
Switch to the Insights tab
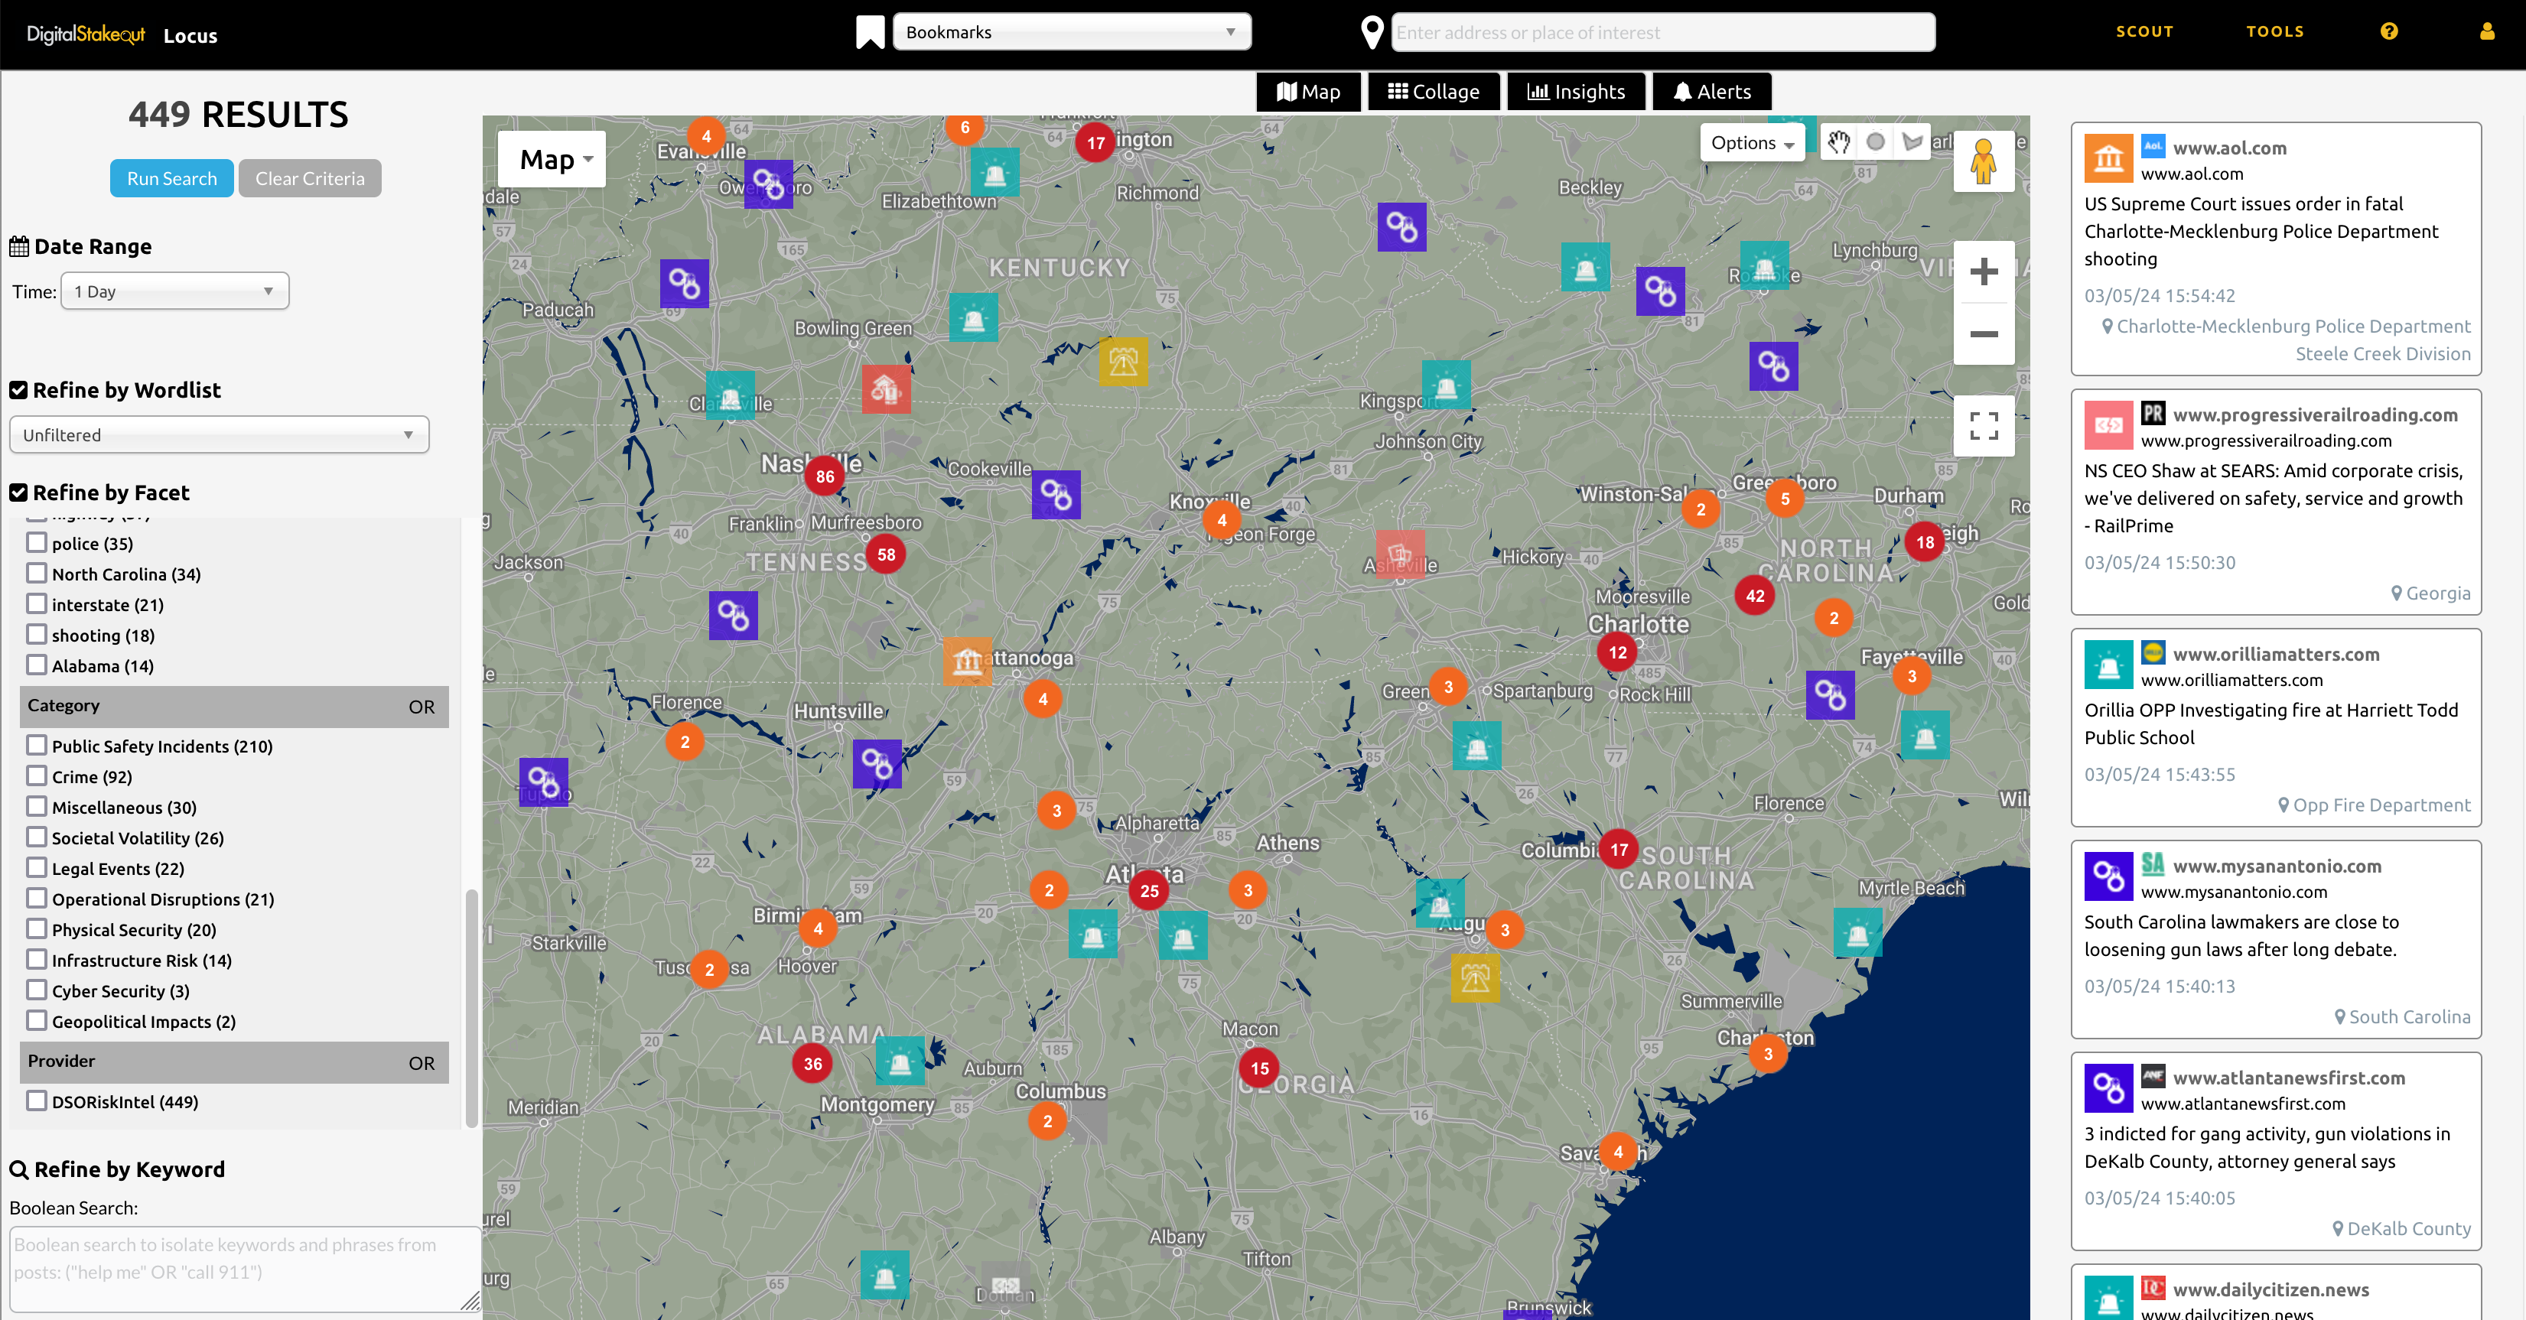pos(1576,91)
